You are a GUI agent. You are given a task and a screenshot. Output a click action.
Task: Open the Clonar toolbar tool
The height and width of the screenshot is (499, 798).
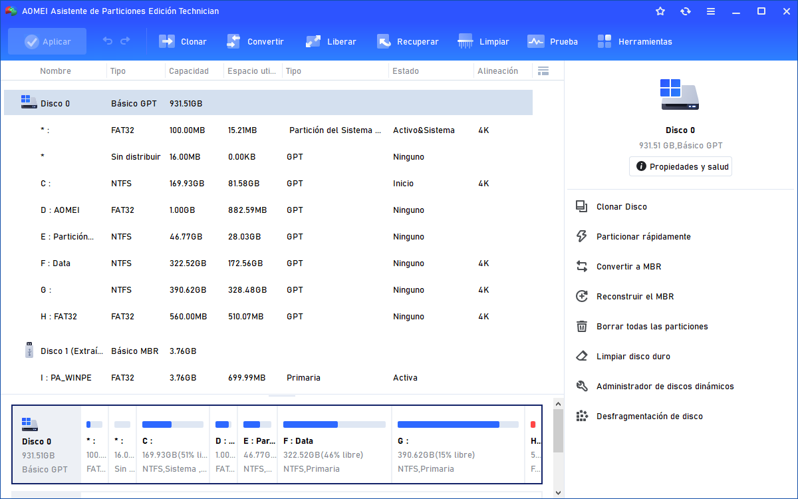coord(183,41)
